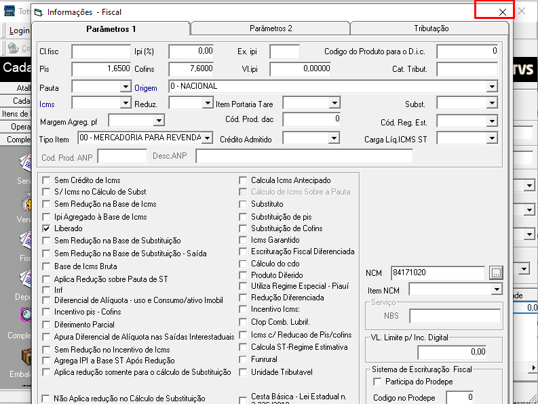This screenshot has width=538, height=404.
Task: Enable Aplica Redução sobre Pauta de ST
Action: 46,279
